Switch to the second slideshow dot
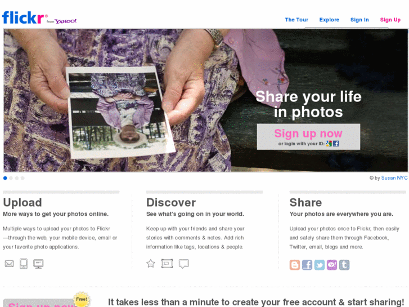This screenshot has width=409, height=307. (11, 178)
